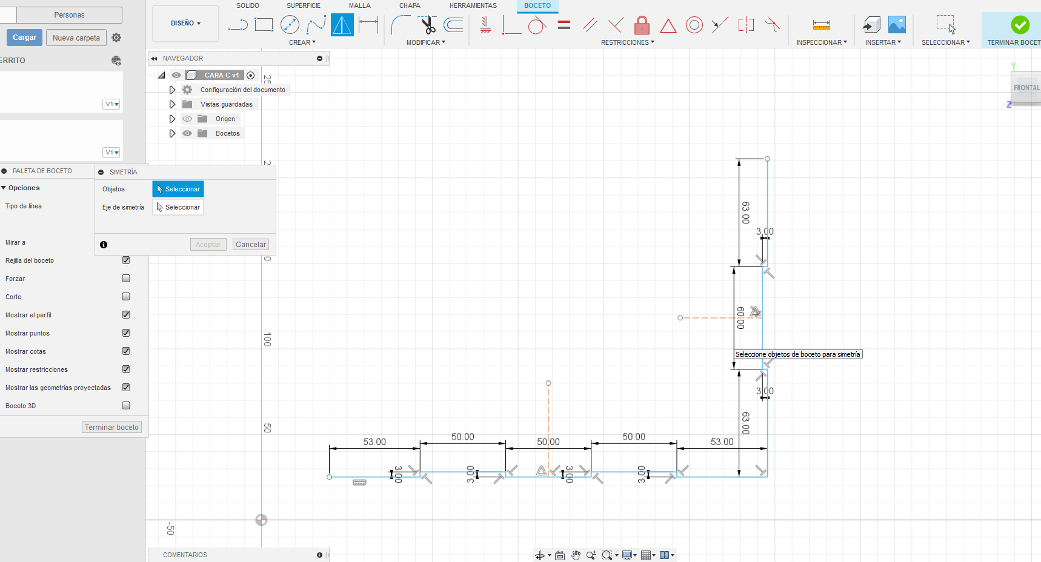Image resolution: width=1041 pixels, height=562 pixels.
Task: Click Eje de simetría Seleccionar button
Action: 178,207
